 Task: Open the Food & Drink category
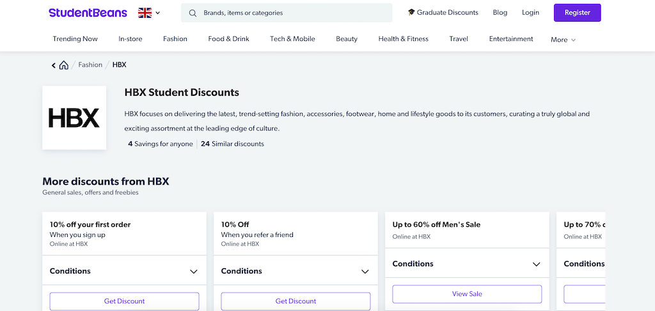coord(228,39)
